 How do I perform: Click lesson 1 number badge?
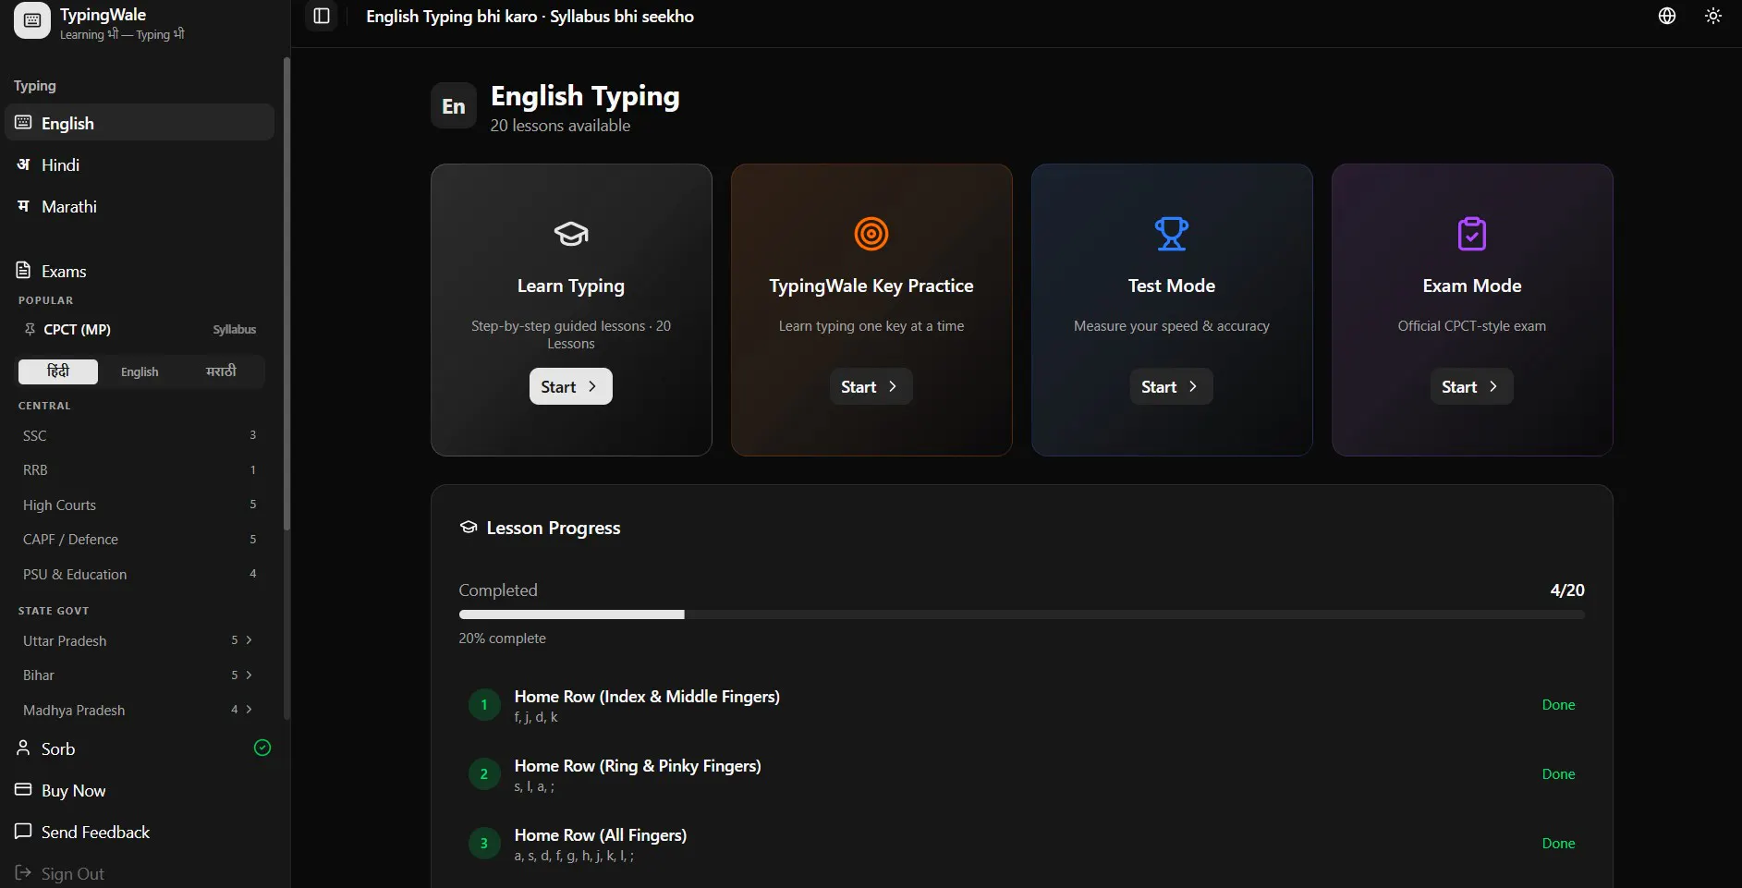tap(484, 704)
